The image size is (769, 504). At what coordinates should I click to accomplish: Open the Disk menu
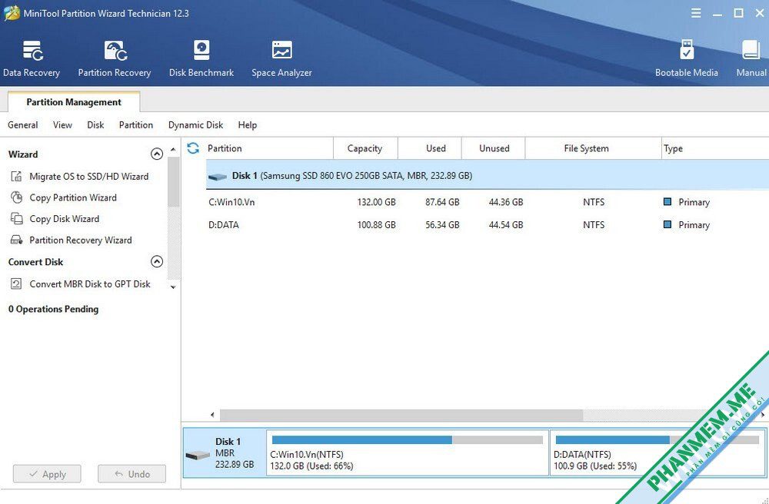tap(95, 125)
